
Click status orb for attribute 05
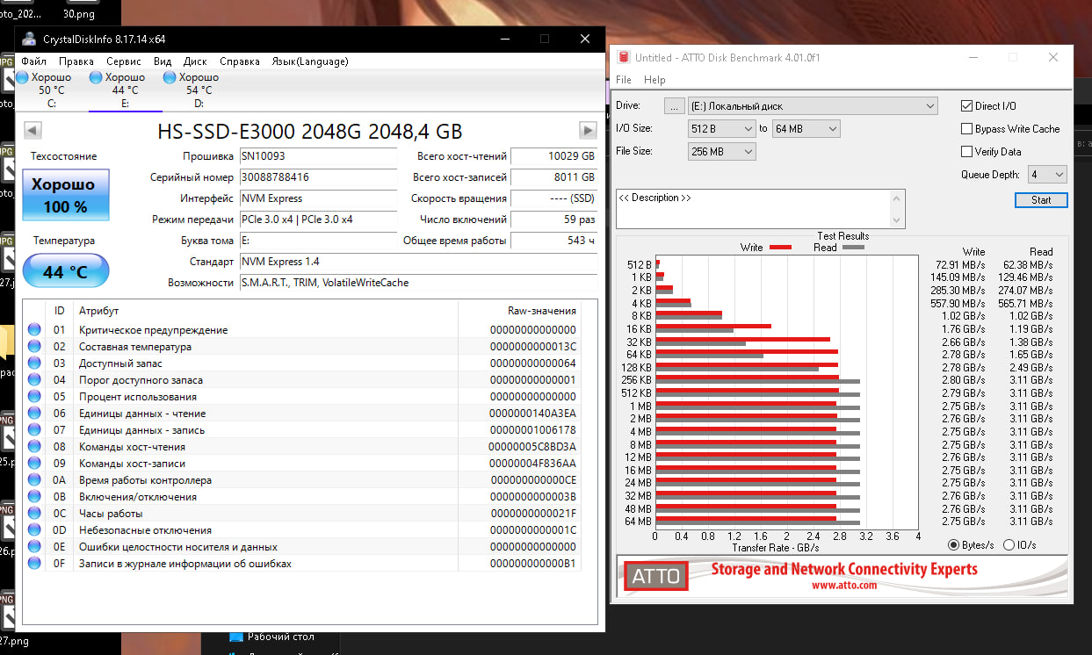(34, 397)
